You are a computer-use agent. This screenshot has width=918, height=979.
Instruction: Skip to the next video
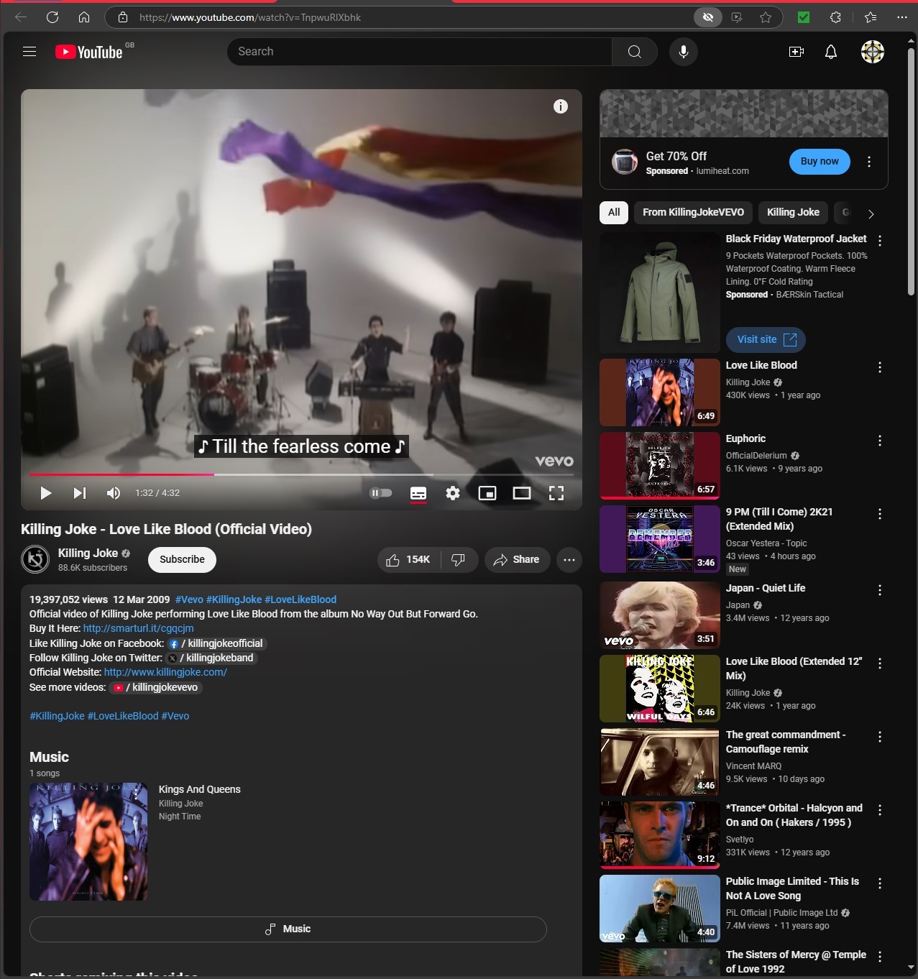80,493
